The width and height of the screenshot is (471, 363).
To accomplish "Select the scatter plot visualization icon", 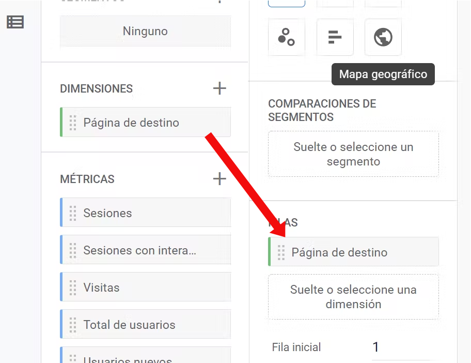I will point(287,37).
